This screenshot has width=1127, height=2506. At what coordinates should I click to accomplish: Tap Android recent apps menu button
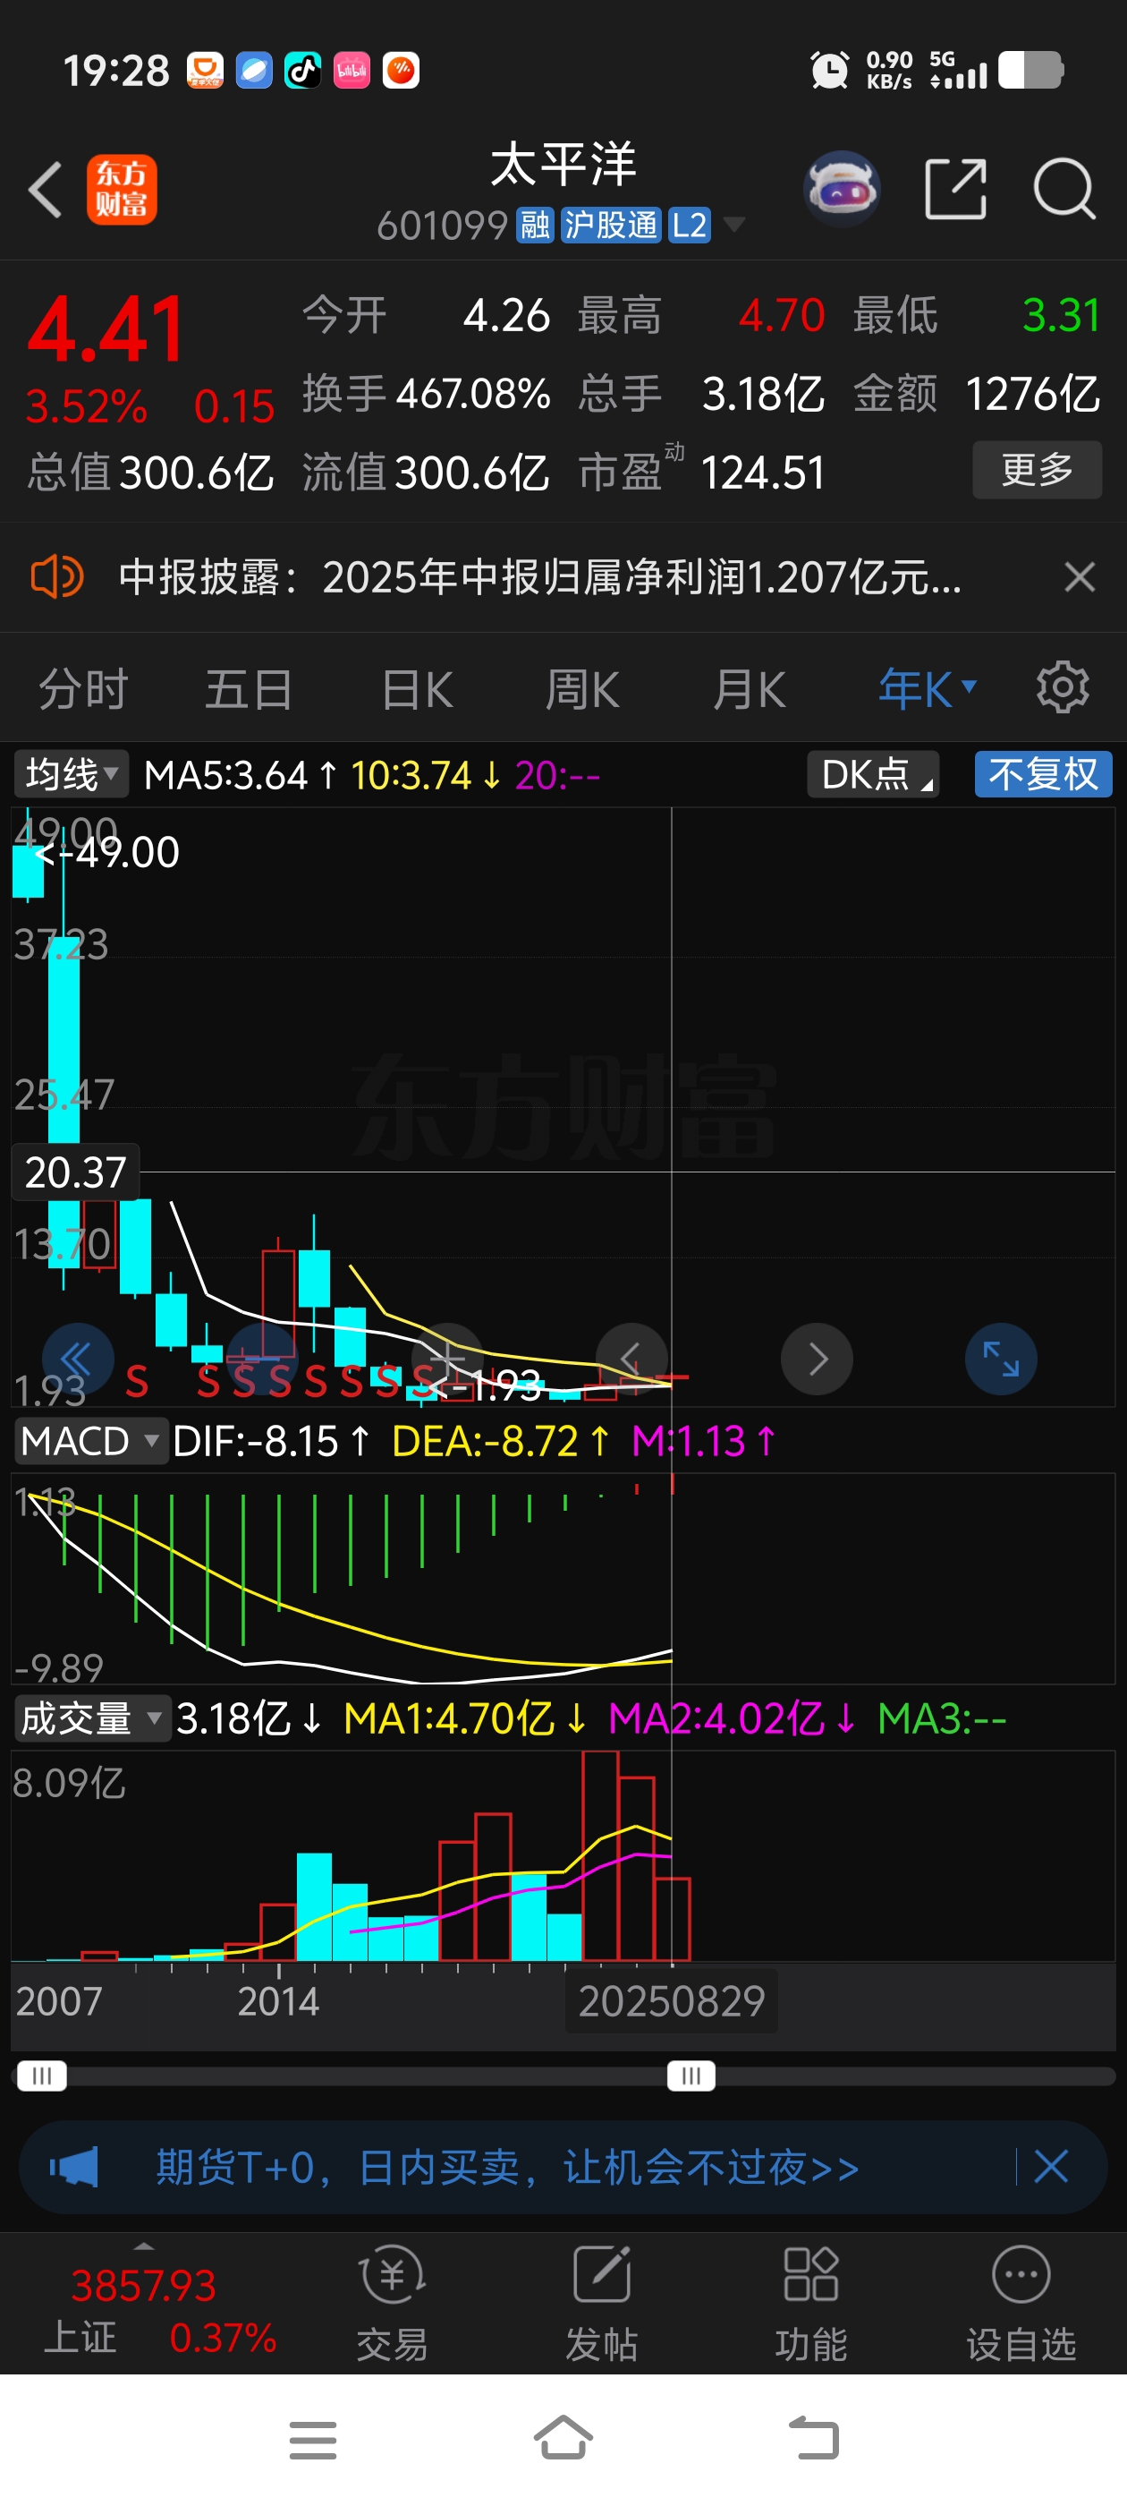pyautogui.click(x=313, y=2440)
